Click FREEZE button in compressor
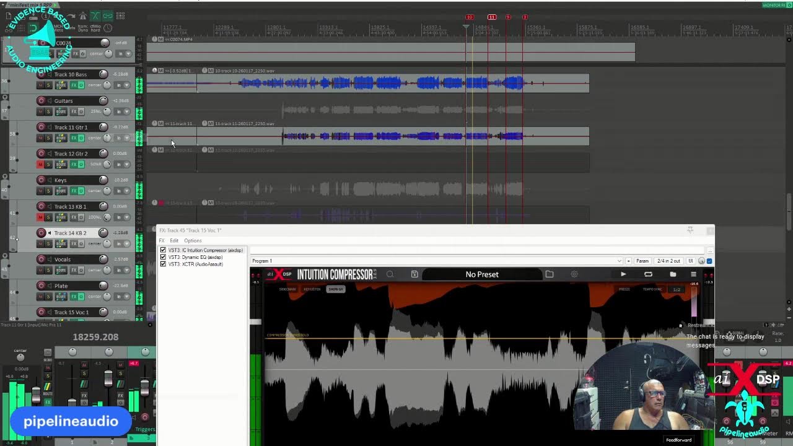The height and width of the screenshot is (446, 793). click(x=624, y=289)
